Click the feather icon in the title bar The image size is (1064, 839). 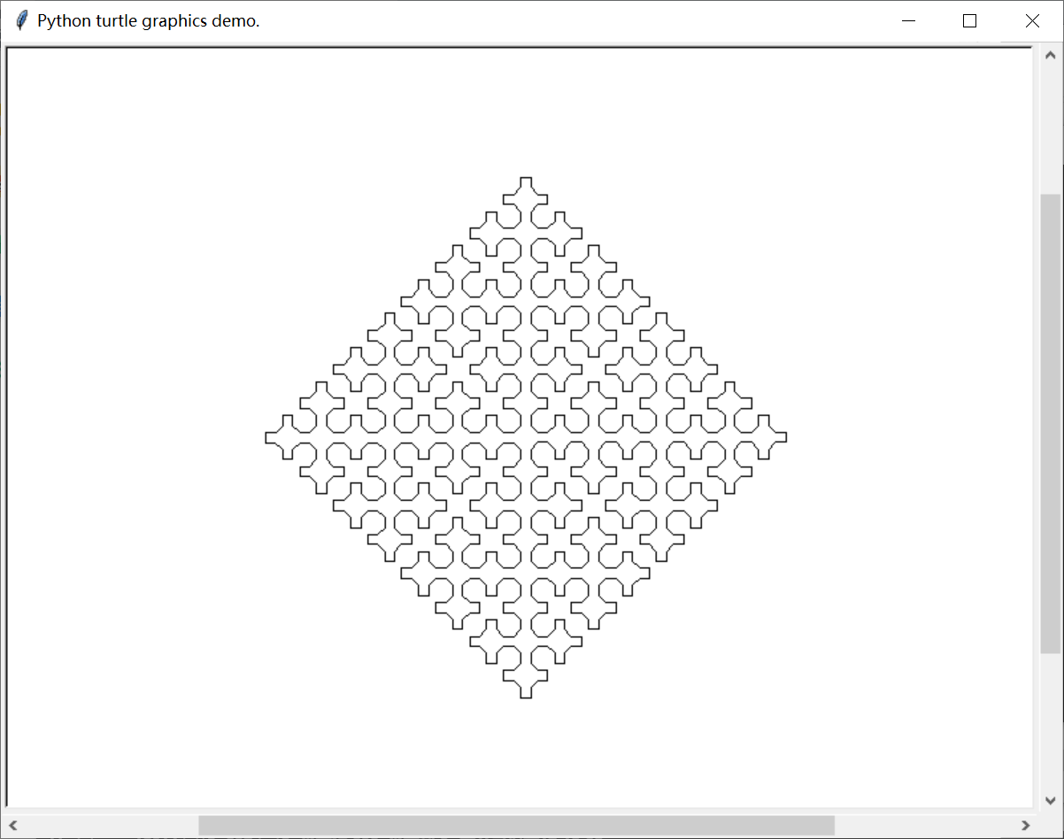[x=21, y=21]
